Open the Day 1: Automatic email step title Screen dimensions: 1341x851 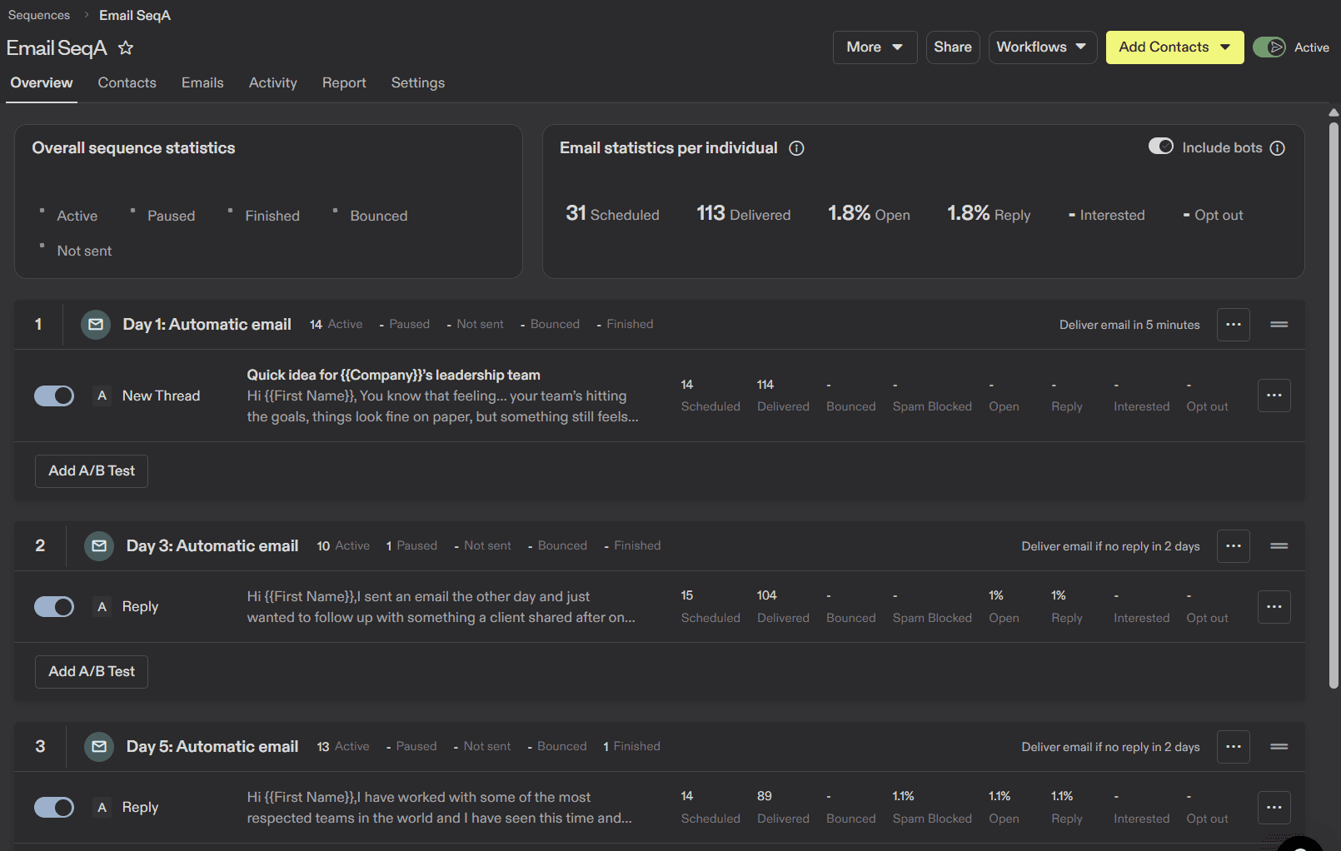click(207, 325)
